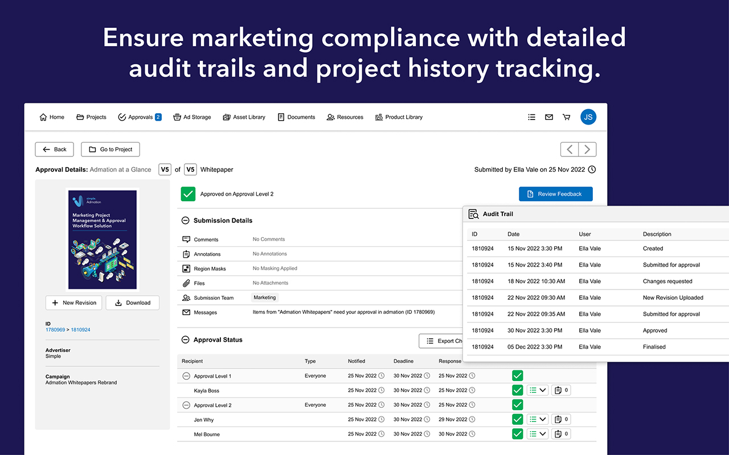Click the Messages envelope icon

[x=186, y=312]
